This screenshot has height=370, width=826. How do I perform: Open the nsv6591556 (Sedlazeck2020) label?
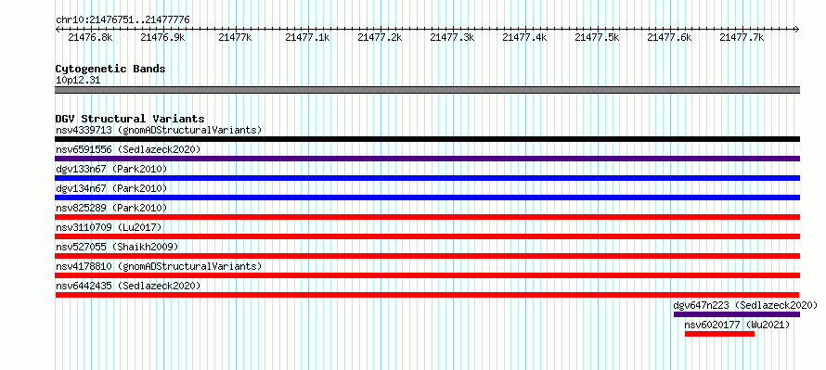pos(128,149)
